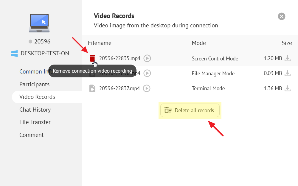298x186 pixels.
Task: Click the Size column header
Action: coord(286,43)
